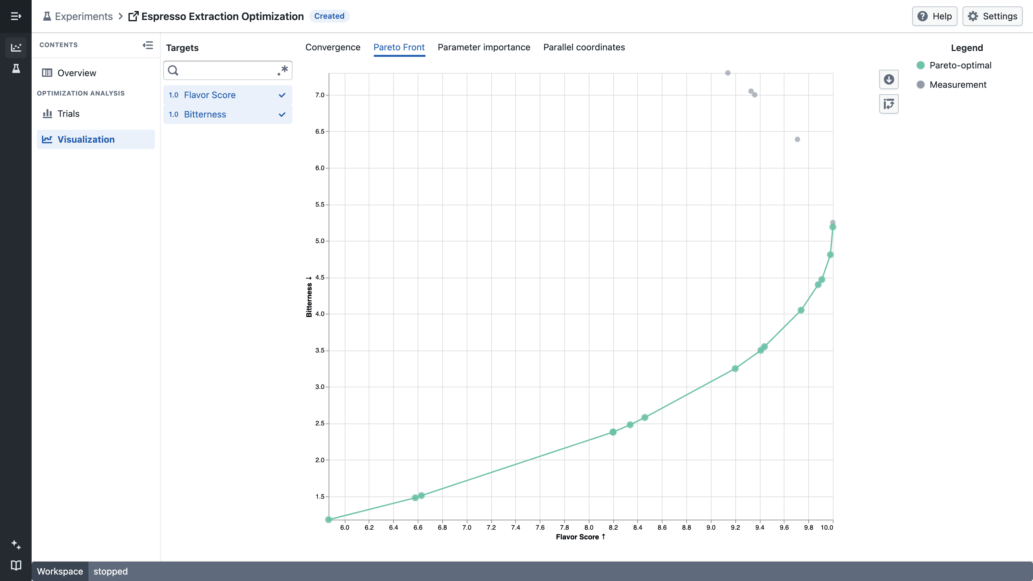Click the Espresso Extraction Optimization title
1033x581 pixels.
tap(222, 16)
